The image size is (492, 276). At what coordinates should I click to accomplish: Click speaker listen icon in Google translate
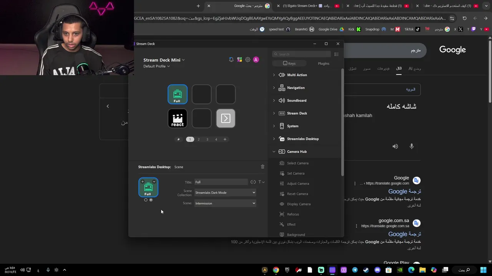coord(395,146)
